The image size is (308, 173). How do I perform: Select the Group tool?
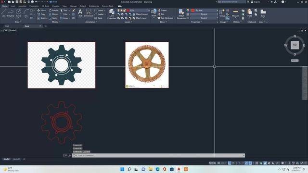(x=222, y=13)
